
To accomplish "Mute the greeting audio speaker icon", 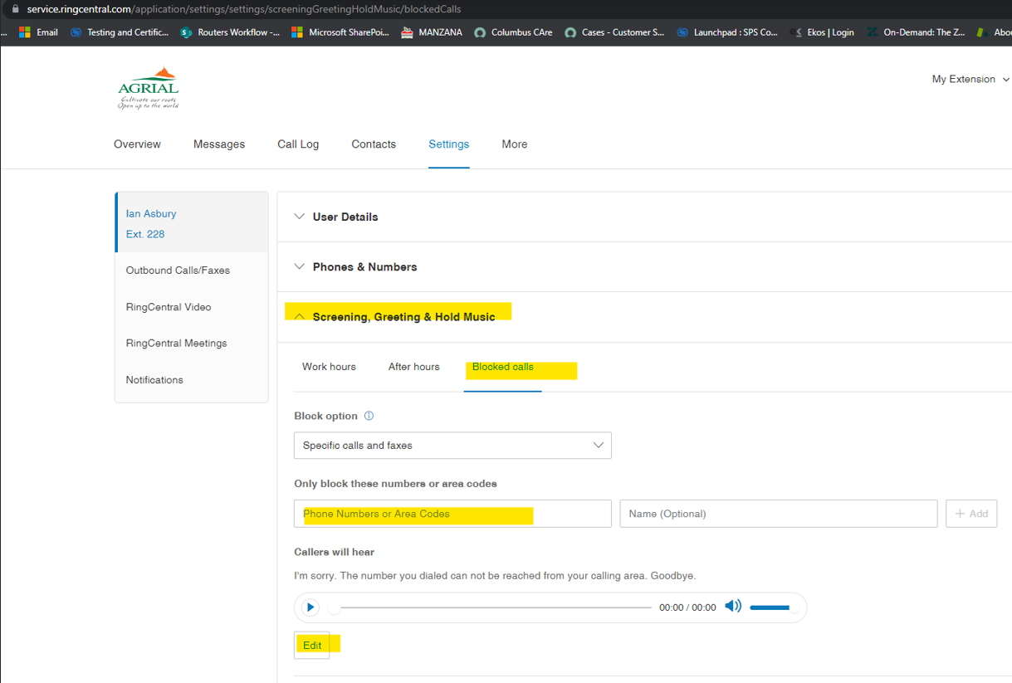I will tap(733, 607).
